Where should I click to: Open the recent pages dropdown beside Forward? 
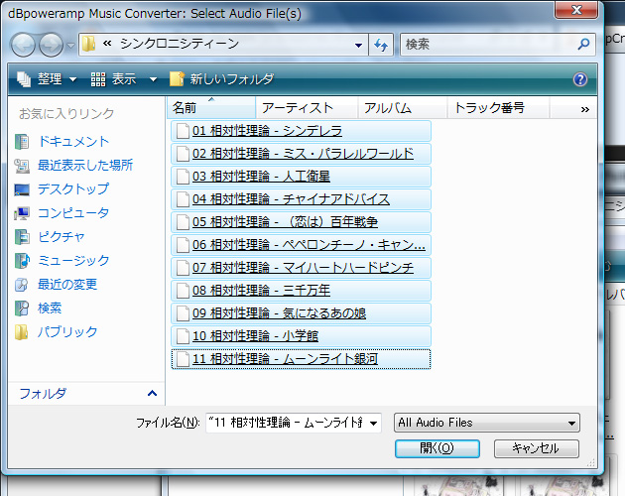point(70,46)
